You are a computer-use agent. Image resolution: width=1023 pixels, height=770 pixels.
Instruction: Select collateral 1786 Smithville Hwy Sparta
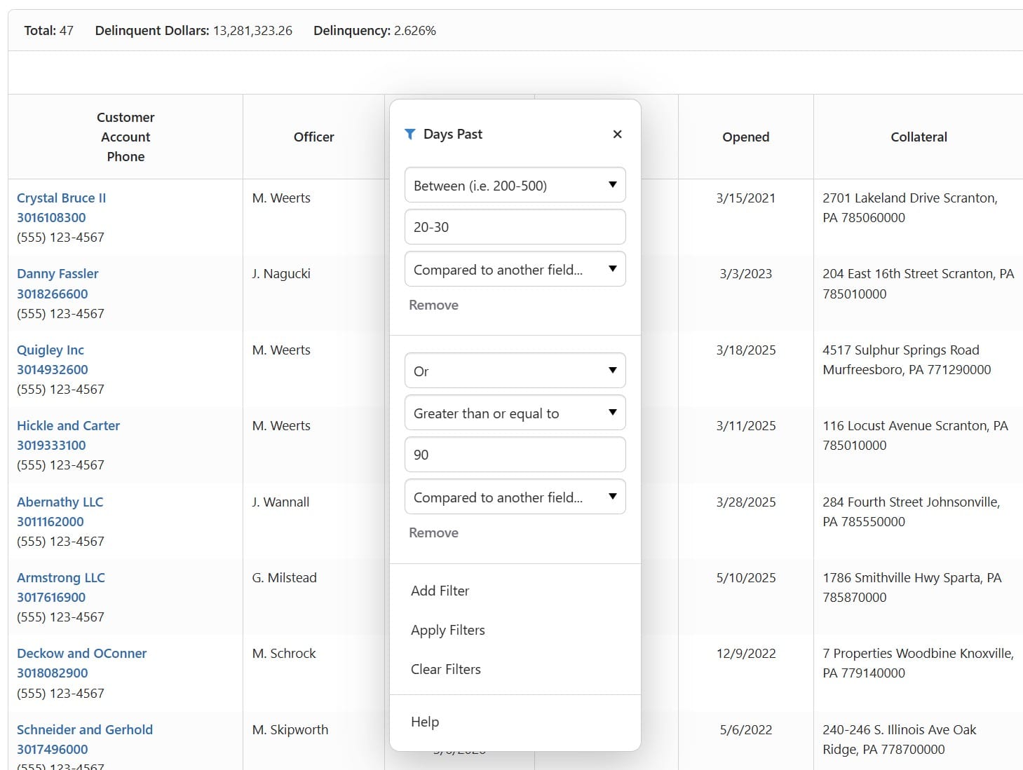[912, 587]
